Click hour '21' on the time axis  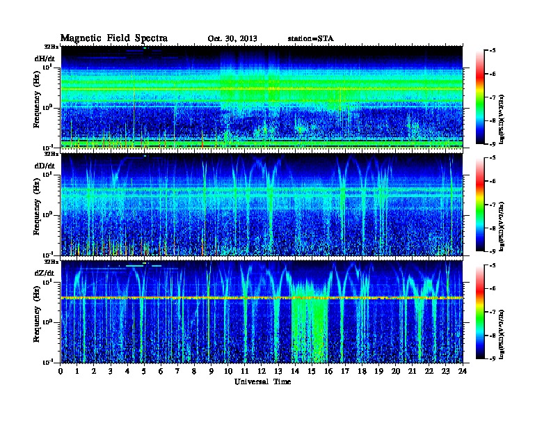pyautogui.click(x=412, y=371)
